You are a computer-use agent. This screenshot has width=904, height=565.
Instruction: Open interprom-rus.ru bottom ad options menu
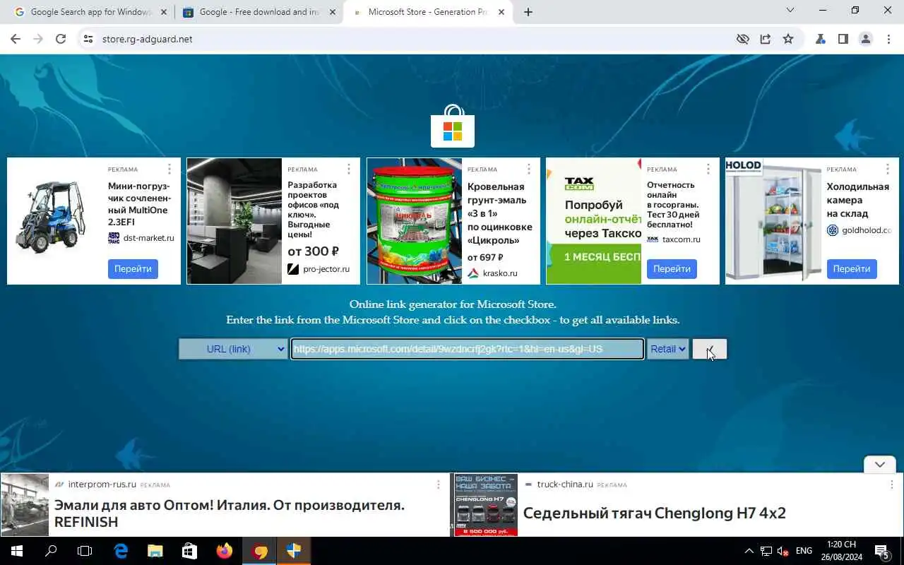tap(438, 484)
